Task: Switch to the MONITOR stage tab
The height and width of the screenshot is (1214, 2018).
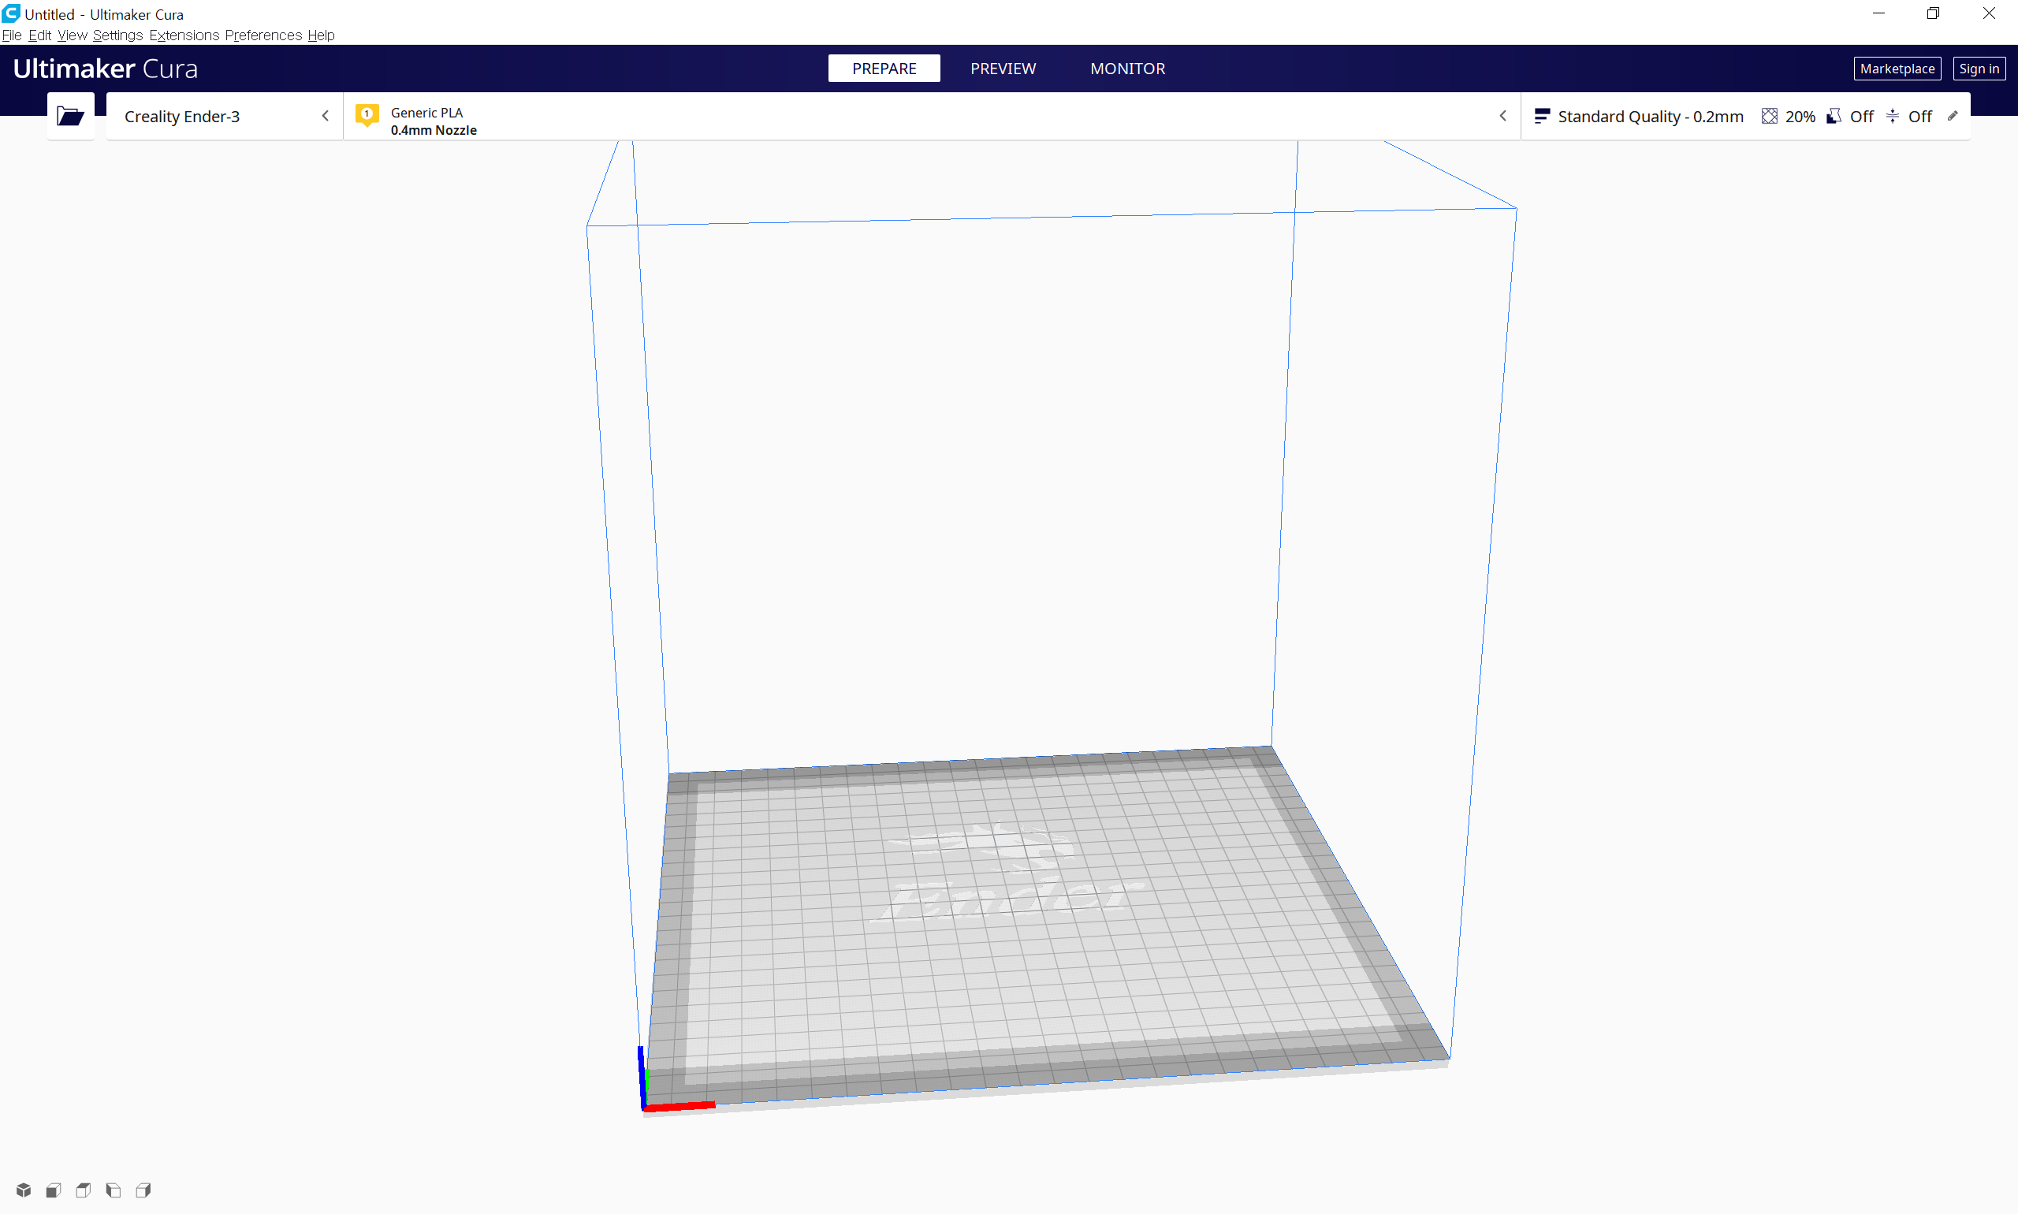Action: (x=1126, y=69)
